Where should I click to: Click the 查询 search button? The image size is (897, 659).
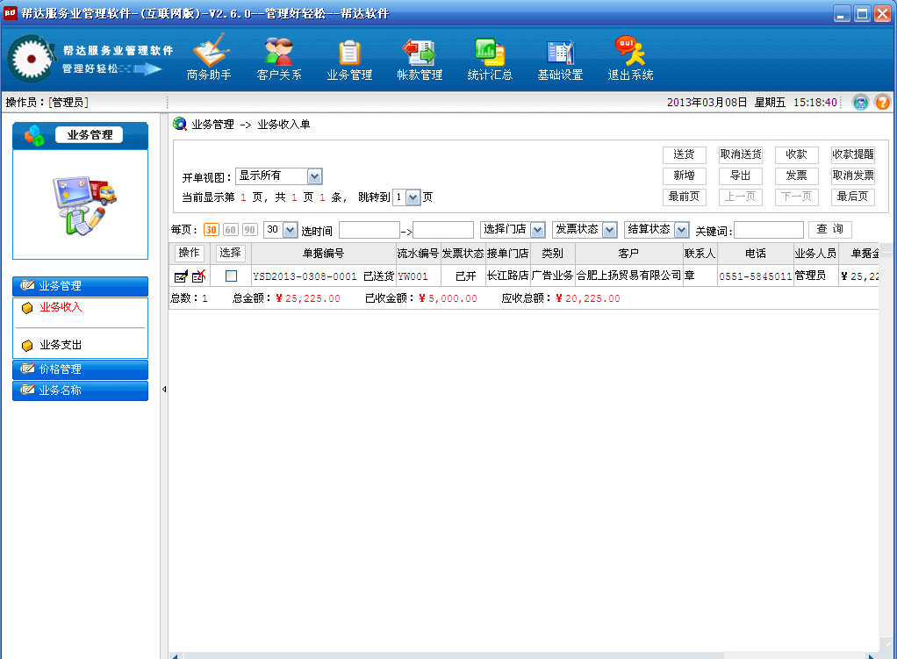pos(829,230)
